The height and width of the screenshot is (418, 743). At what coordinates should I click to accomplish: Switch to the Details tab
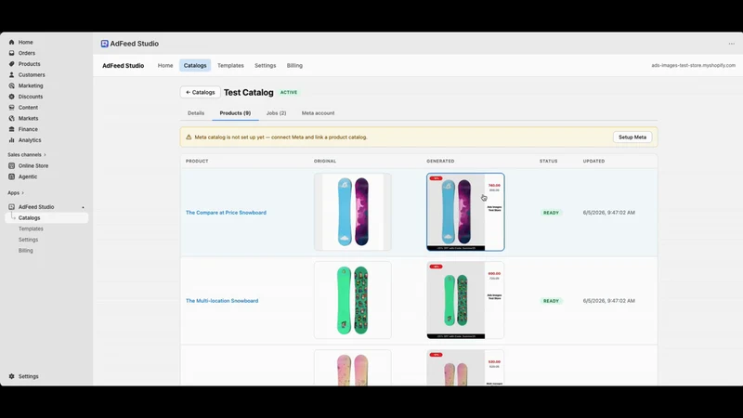(x=196, y=113)
